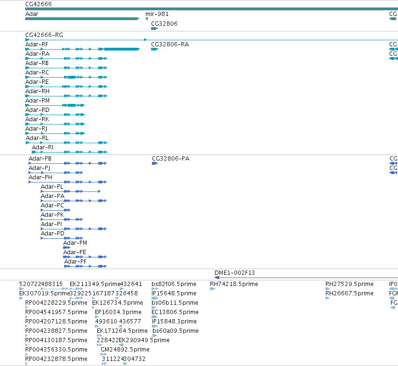Select the Adar-RL transcript label
Viewport: 398px width, 366px height.
point(37,138)
